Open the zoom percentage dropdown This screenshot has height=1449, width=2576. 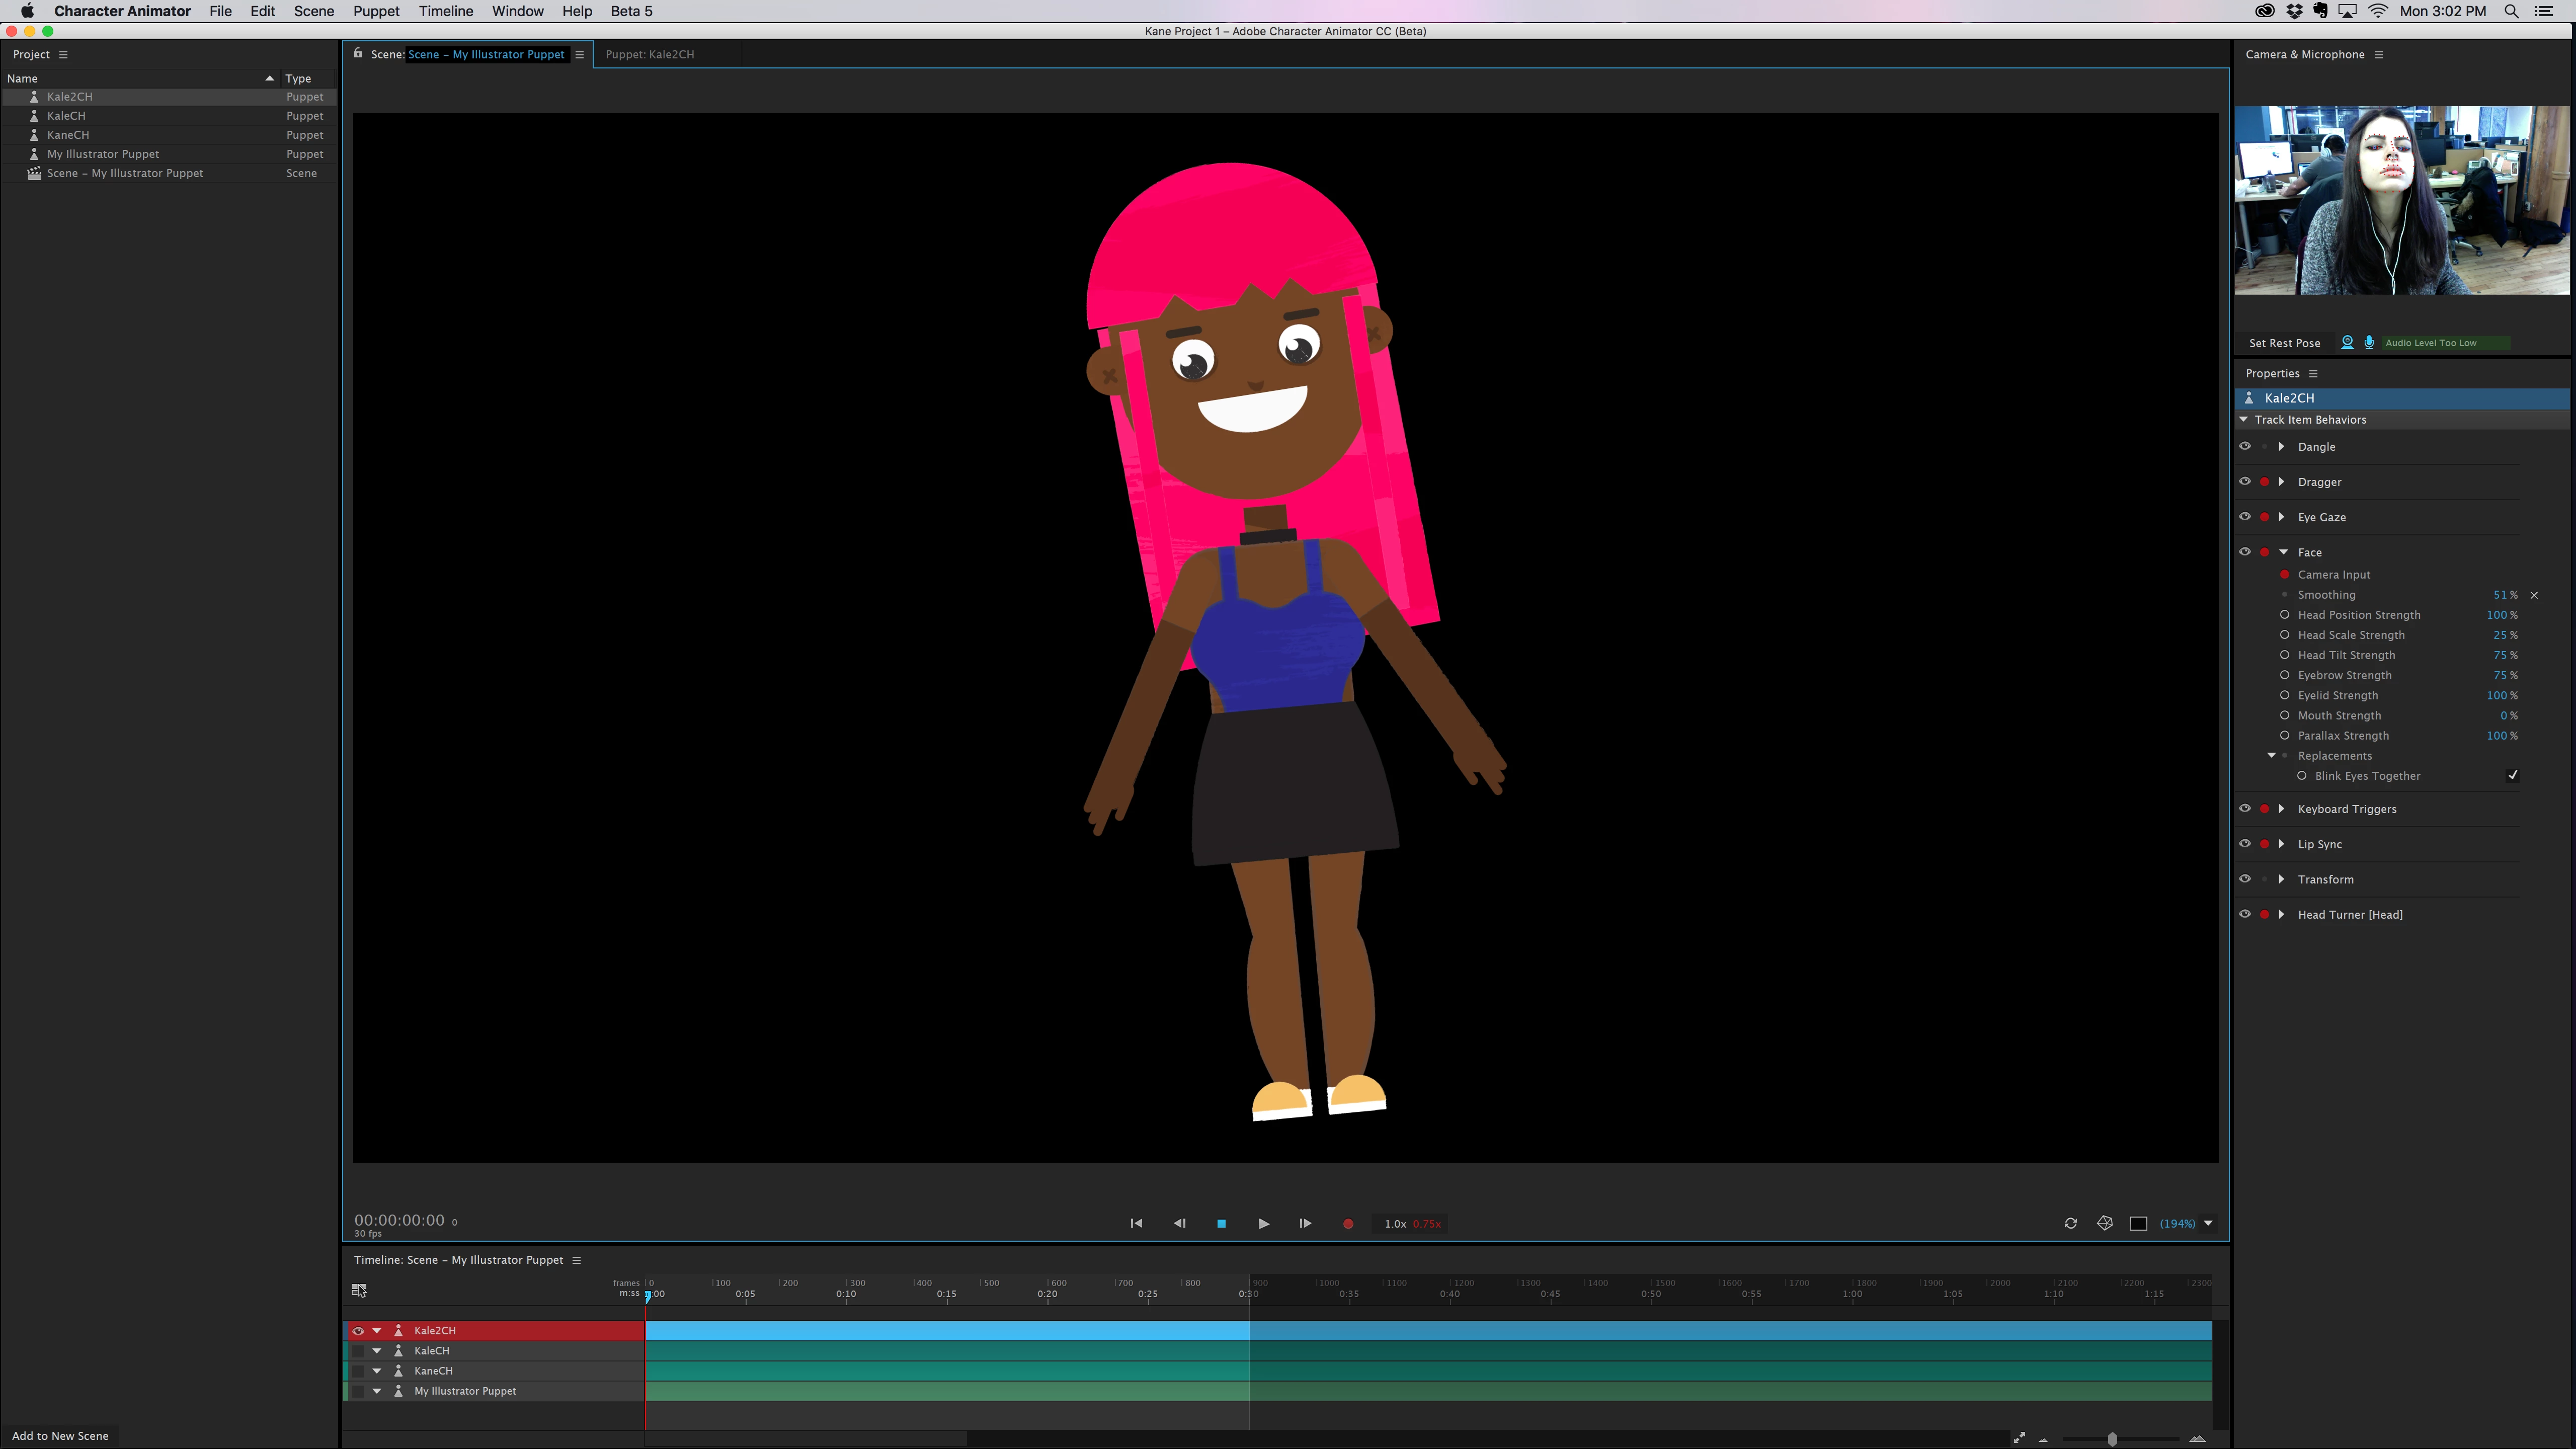coord(2208,1223)
